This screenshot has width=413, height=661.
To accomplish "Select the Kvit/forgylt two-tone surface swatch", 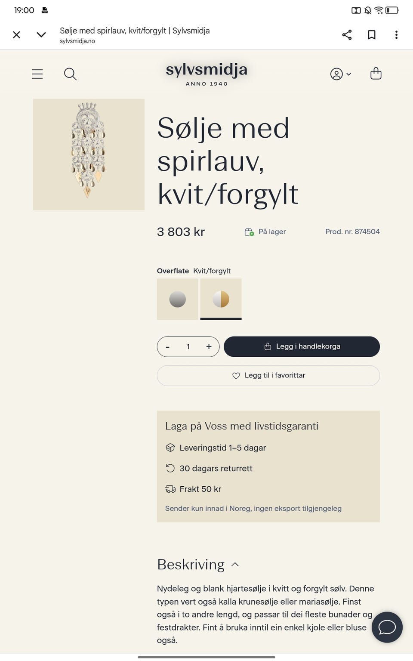I will point(221,299).
